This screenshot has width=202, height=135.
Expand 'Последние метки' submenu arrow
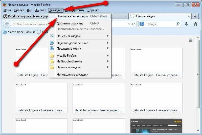(x=108, y=48)
